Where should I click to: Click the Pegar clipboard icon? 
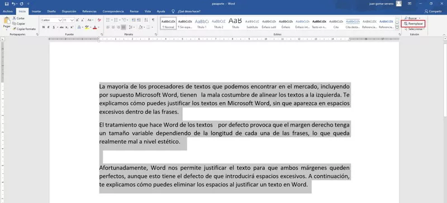coord(7,21)
